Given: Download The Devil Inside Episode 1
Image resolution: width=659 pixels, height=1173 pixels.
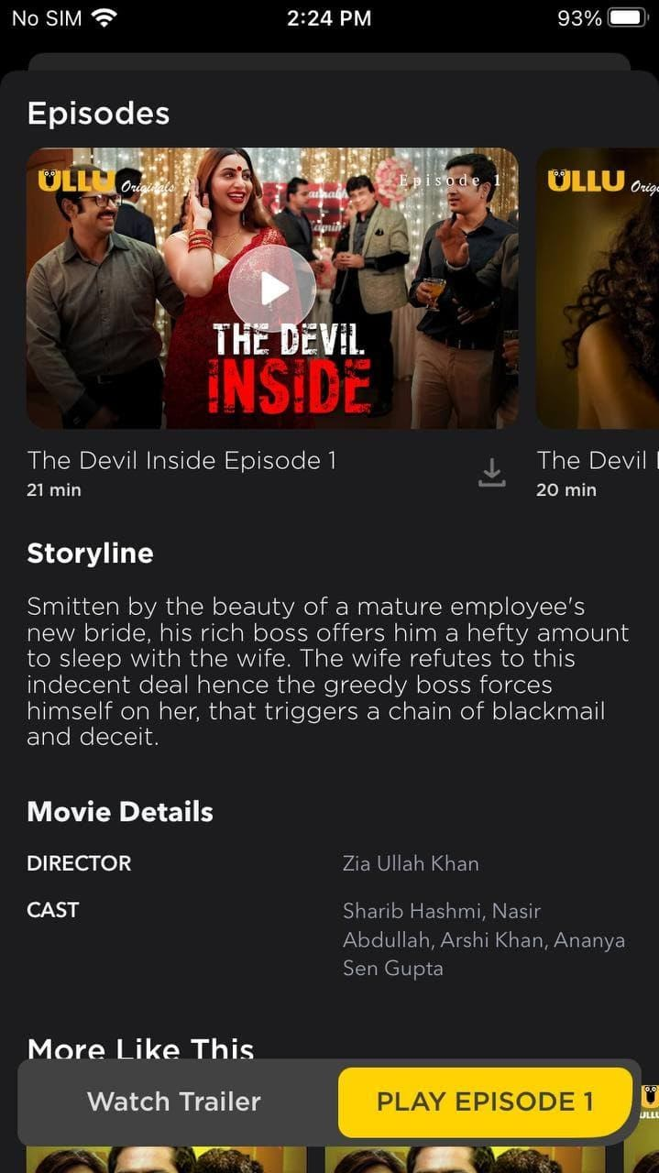Looking at the screenshot, I should [x=492, y=473].
